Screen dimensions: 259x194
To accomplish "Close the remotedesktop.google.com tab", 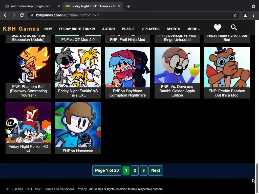I will (x=59, y=6).
